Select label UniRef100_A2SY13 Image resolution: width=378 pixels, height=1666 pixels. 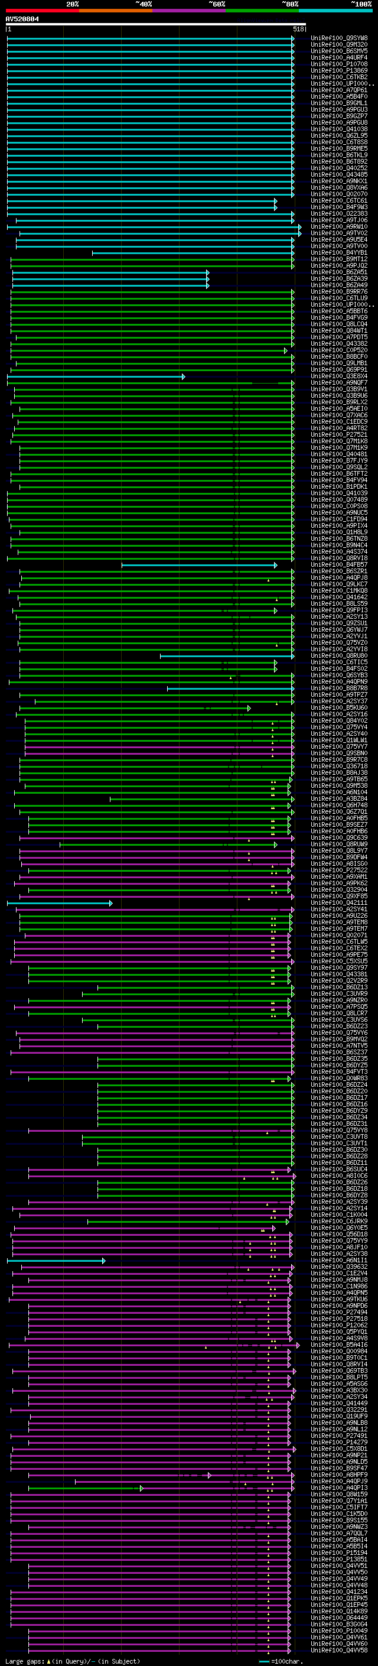(x=338, y=617)
